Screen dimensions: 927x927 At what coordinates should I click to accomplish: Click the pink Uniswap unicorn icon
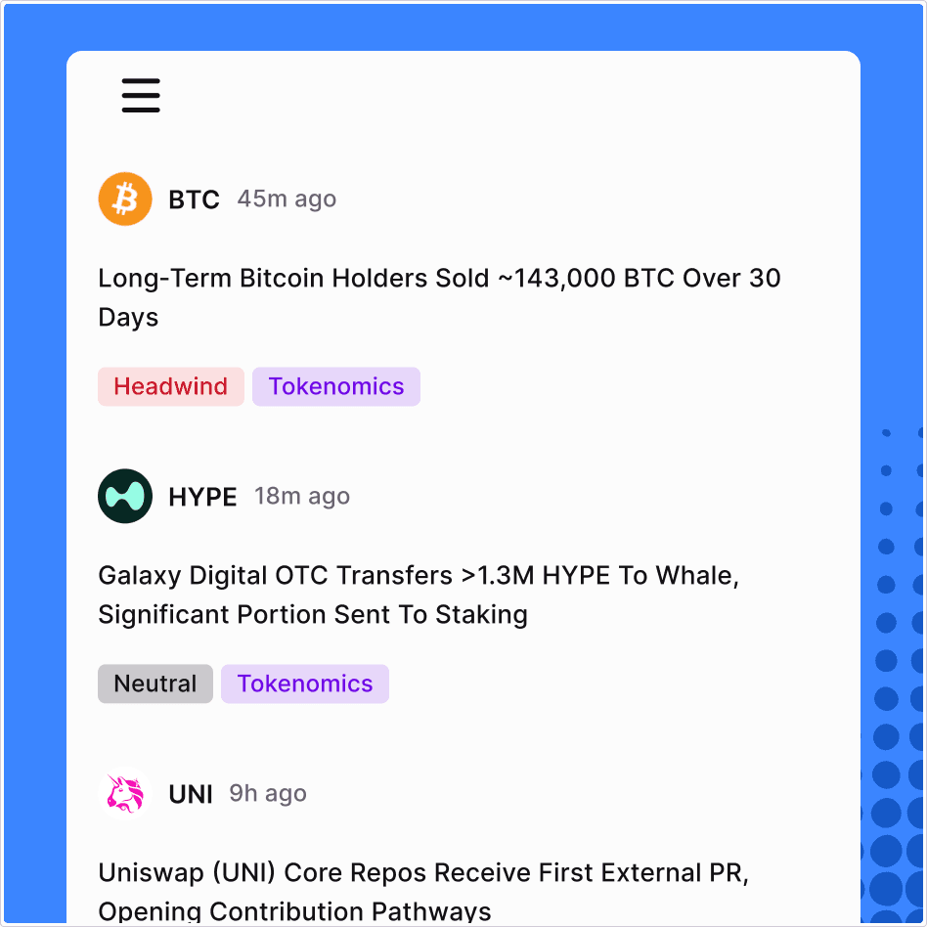[x=125, y=794]
